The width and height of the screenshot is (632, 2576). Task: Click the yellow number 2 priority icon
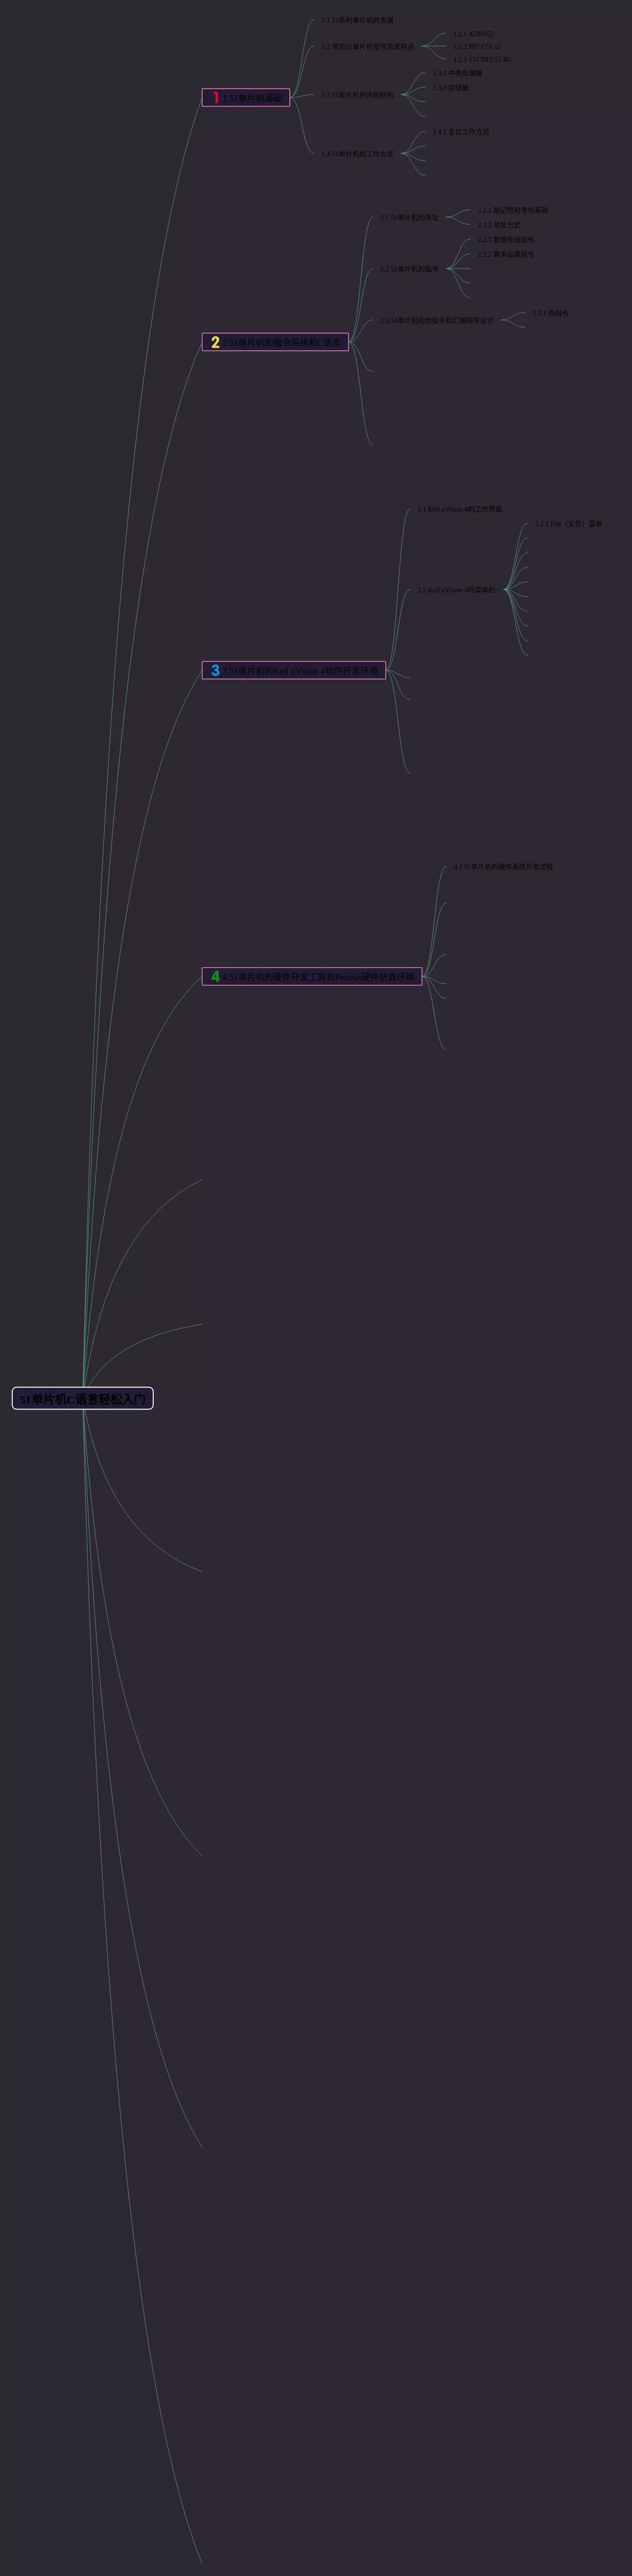coord(215,342)
